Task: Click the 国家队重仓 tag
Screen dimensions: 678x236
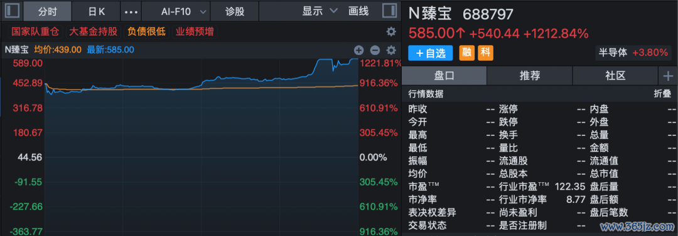Action: point(35,31)
